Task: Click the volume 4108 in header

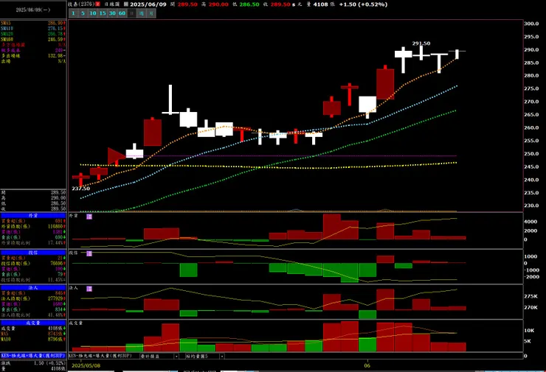Action: point(320,4)
